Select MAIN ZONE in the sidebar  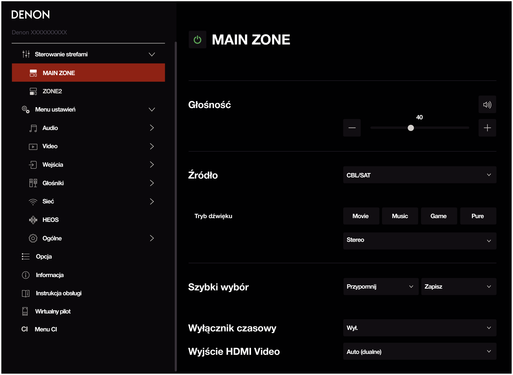pos(88,73)
